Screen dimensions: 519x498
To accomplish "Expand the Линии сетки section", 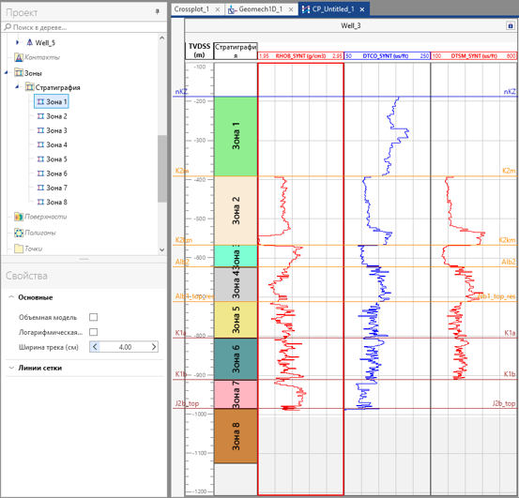I will 11,368.
